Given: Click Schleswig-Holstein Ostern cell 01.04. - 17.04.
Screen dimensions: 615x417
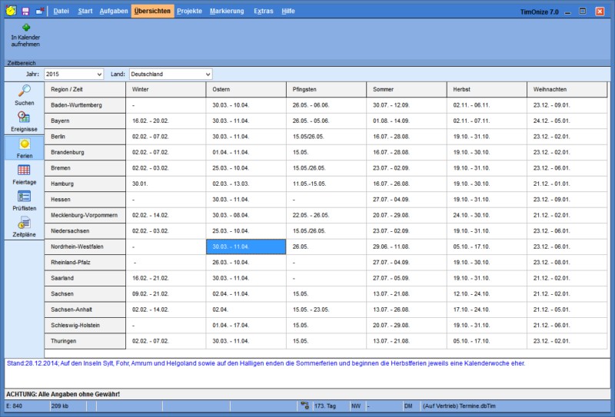Looking at the screenshot, I should (x=246, y=325).
